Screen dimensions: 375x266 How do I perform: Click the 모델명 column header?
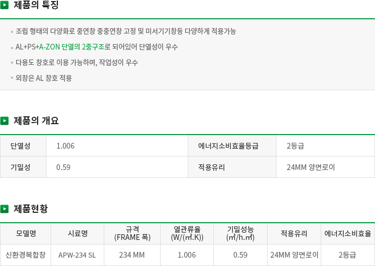pyautogui.click(x=26, y=234)
